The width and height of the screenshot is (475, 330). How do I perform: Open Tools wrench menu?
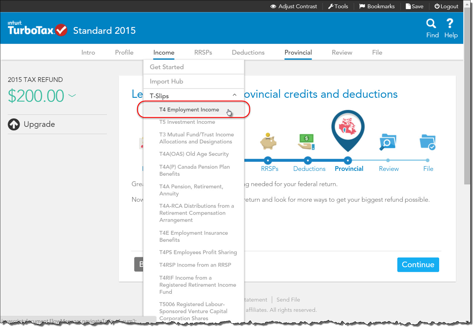[x=338, y=6]
